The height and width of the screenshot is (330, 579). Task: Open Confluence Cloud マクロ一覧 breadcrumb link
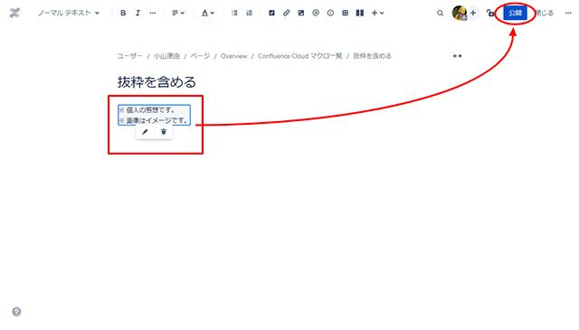click(299, 56)
